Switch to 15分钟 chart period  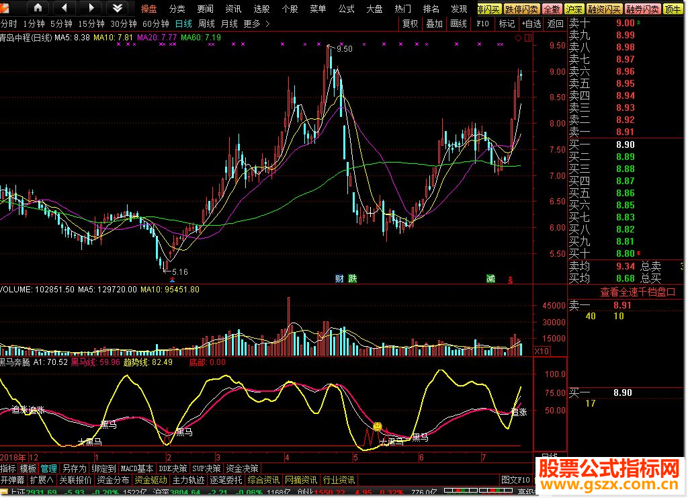(x=91, y=24)
